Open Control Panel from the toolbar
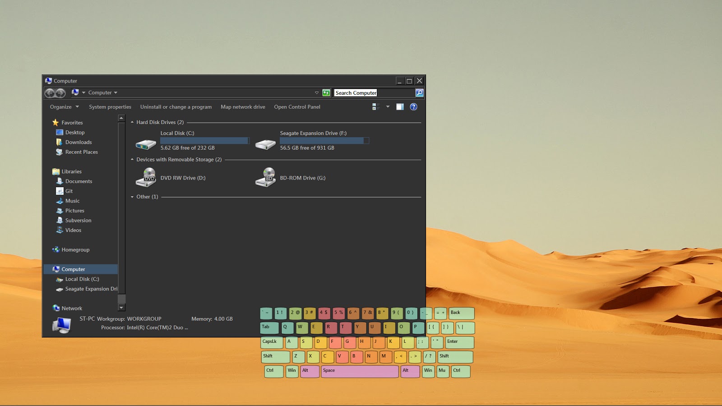The height and width of the screenshot is (406, 722). (x=297, y=107)
